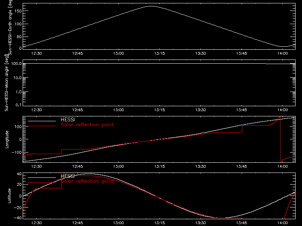Click the Sun-HESSI-Moon angle axis title

6,83
